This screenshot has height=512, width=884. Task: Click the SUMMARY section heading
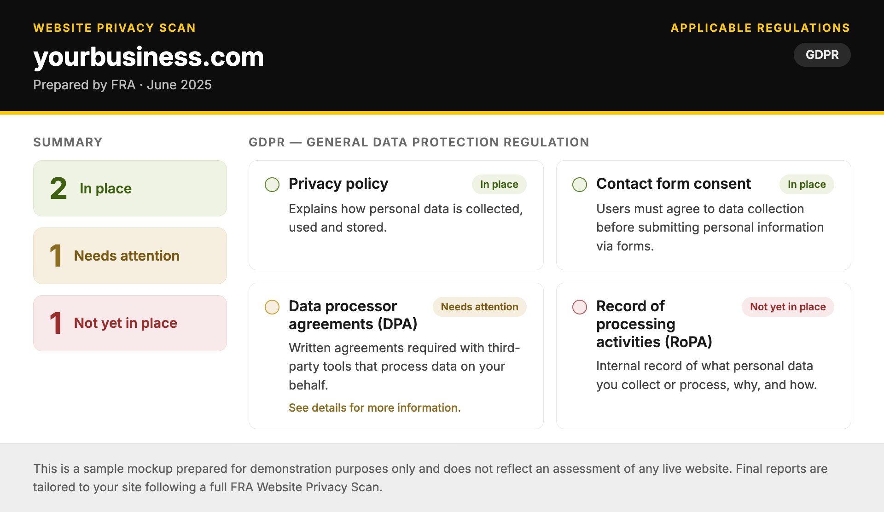point(68,142)
